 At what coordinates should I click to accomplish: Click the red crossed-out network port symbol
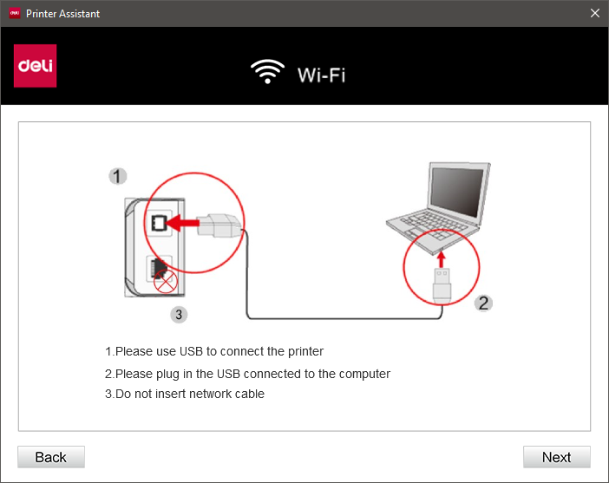(x=166, y=281)
